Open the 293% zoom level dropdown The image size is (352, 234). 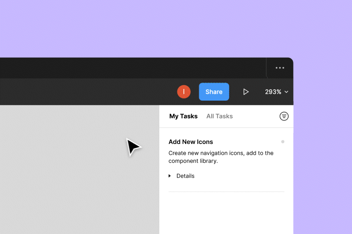[273, 92]
